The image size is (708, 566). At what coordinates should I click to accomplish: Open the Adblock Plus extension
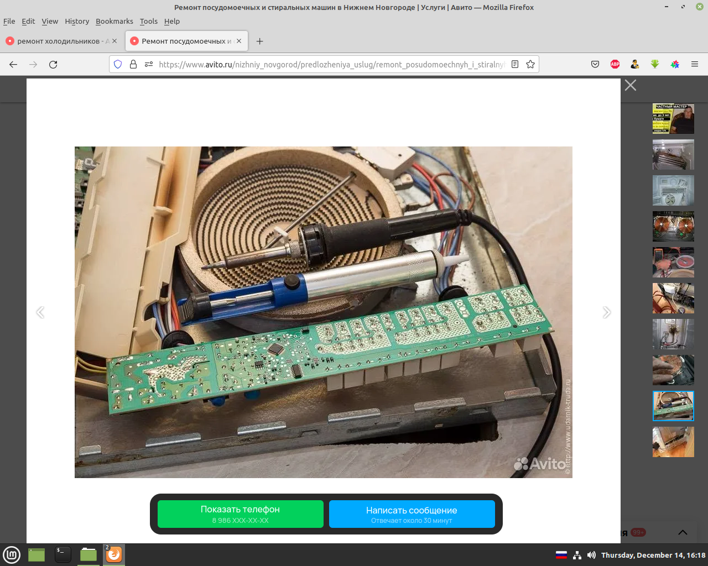point(615,64)
